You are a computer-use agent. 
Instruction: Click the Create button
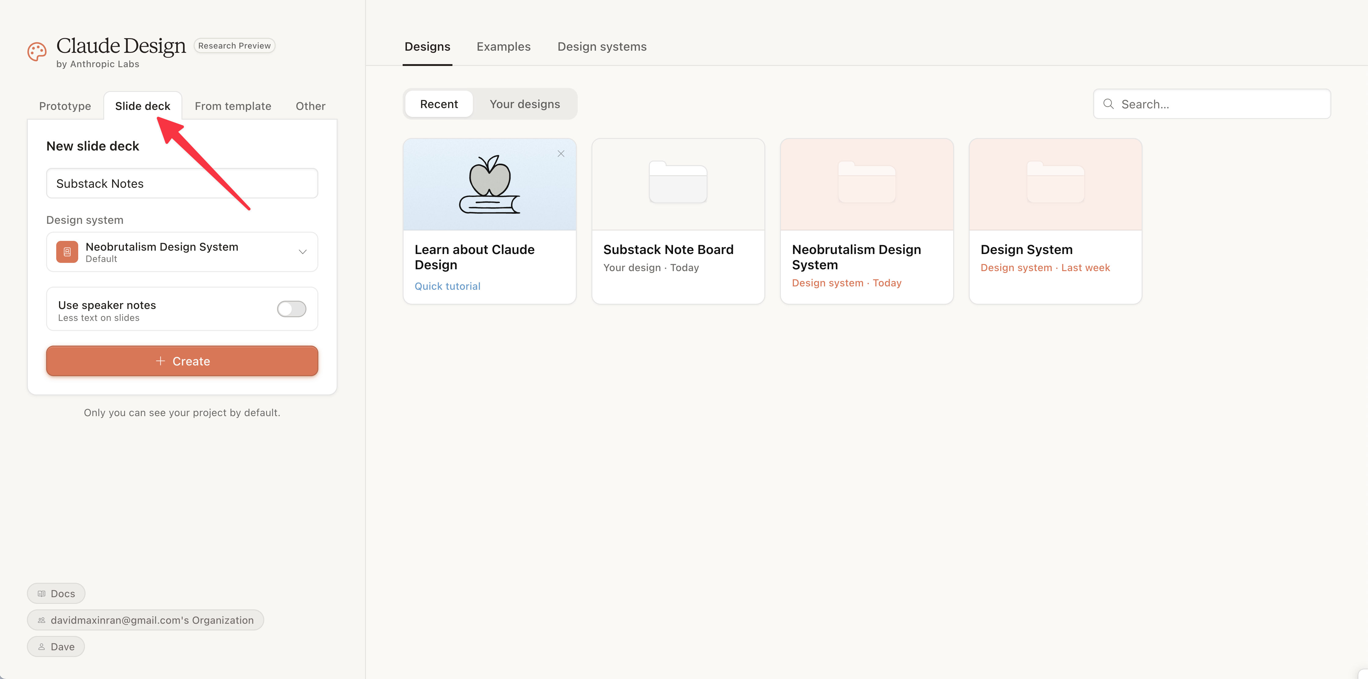(182, 361)
